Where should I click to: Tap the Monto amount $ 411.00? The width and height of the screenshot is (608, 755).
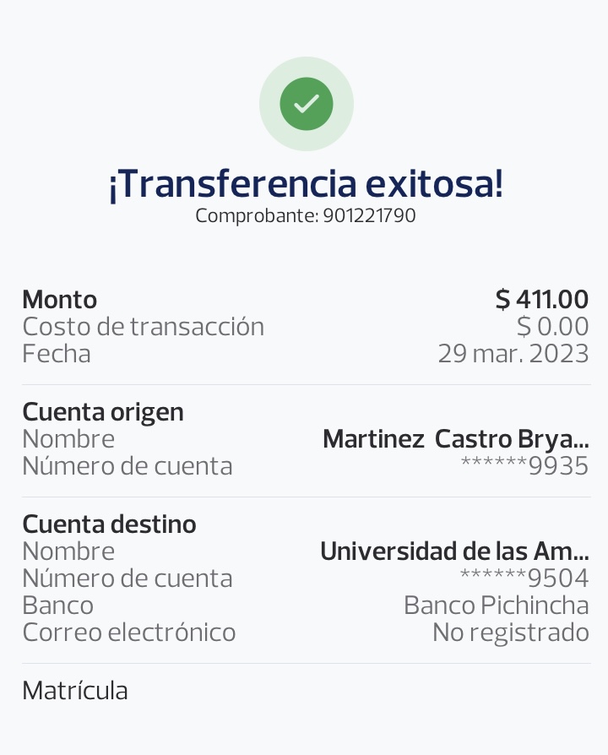point(541,299)
